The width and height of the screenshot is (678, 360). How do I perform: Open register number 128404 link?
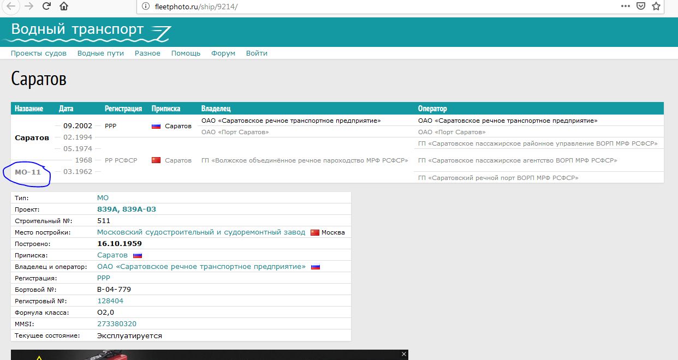point(110,301)
